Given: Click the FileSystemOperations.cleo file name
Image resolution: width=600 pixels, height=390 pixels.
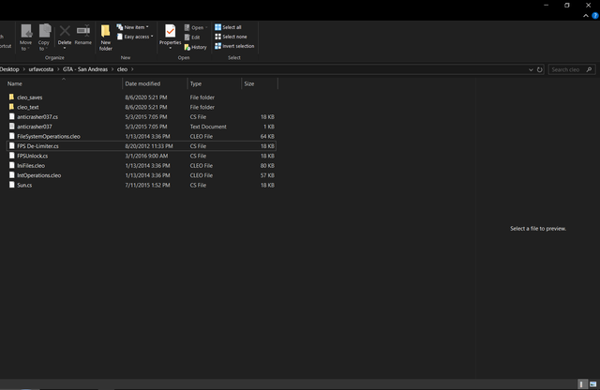Looking at the screenshot, I should coord(49,136).
